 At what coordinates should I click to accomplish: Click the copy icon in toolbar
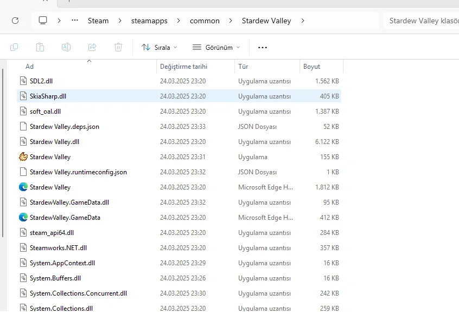tap(14, 47)
